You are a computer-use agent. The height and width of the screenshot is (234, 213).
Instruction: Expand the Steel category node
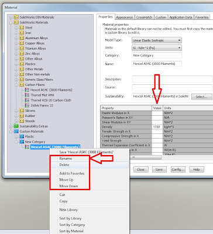point(16,28)
